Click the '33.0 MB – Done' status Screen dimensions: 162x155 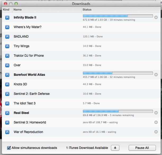(x=92, y=65)
